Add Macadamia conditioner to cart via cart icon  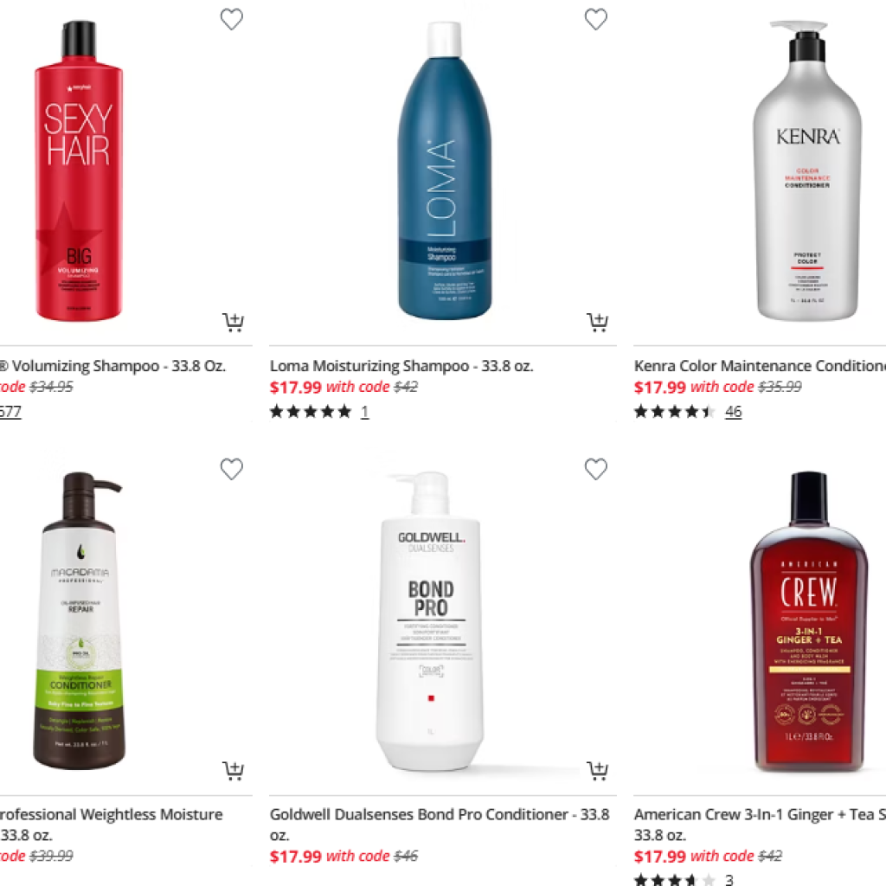233,771
